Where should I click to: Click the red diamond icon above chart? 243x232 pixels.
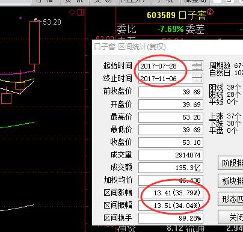(x=72, y=13)
